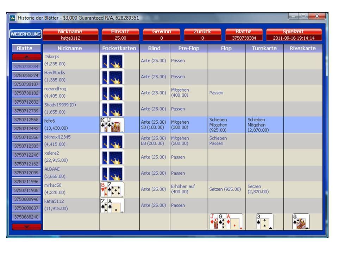This screenshot has width=338, height=253.
Task: Select hand number 3750712832
Action: 26,102
